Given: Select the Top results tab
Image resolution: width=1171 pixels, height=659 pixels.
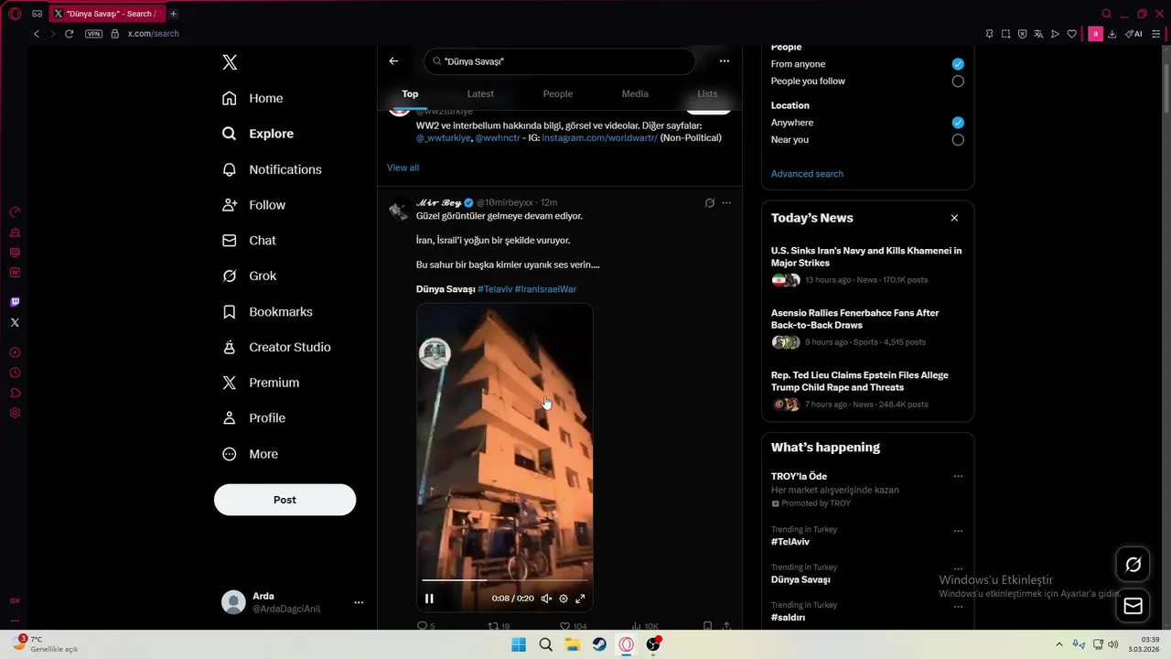Looking at the screenshot, I should (x=410, y=93).
